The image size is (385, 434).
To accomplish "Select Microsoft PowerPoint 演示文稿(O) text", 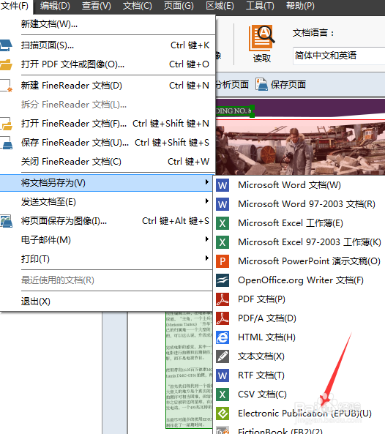I will point(310,261).
